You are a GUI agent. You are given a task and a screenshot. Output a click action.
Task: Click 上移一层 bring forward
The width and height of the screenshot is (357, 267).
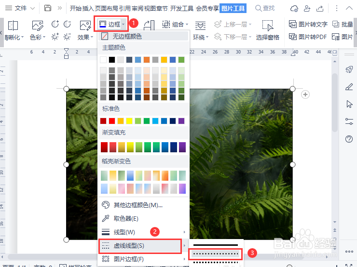(x=233, y=24)
